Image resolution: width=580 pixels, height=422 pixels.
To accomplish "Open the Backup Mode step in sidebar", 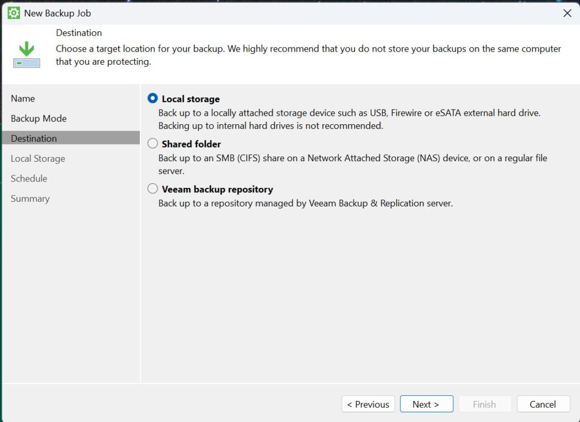I will pos(39,119).
